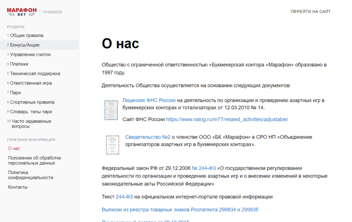Open the nalog.ru related_activities URL

[227, 119]
